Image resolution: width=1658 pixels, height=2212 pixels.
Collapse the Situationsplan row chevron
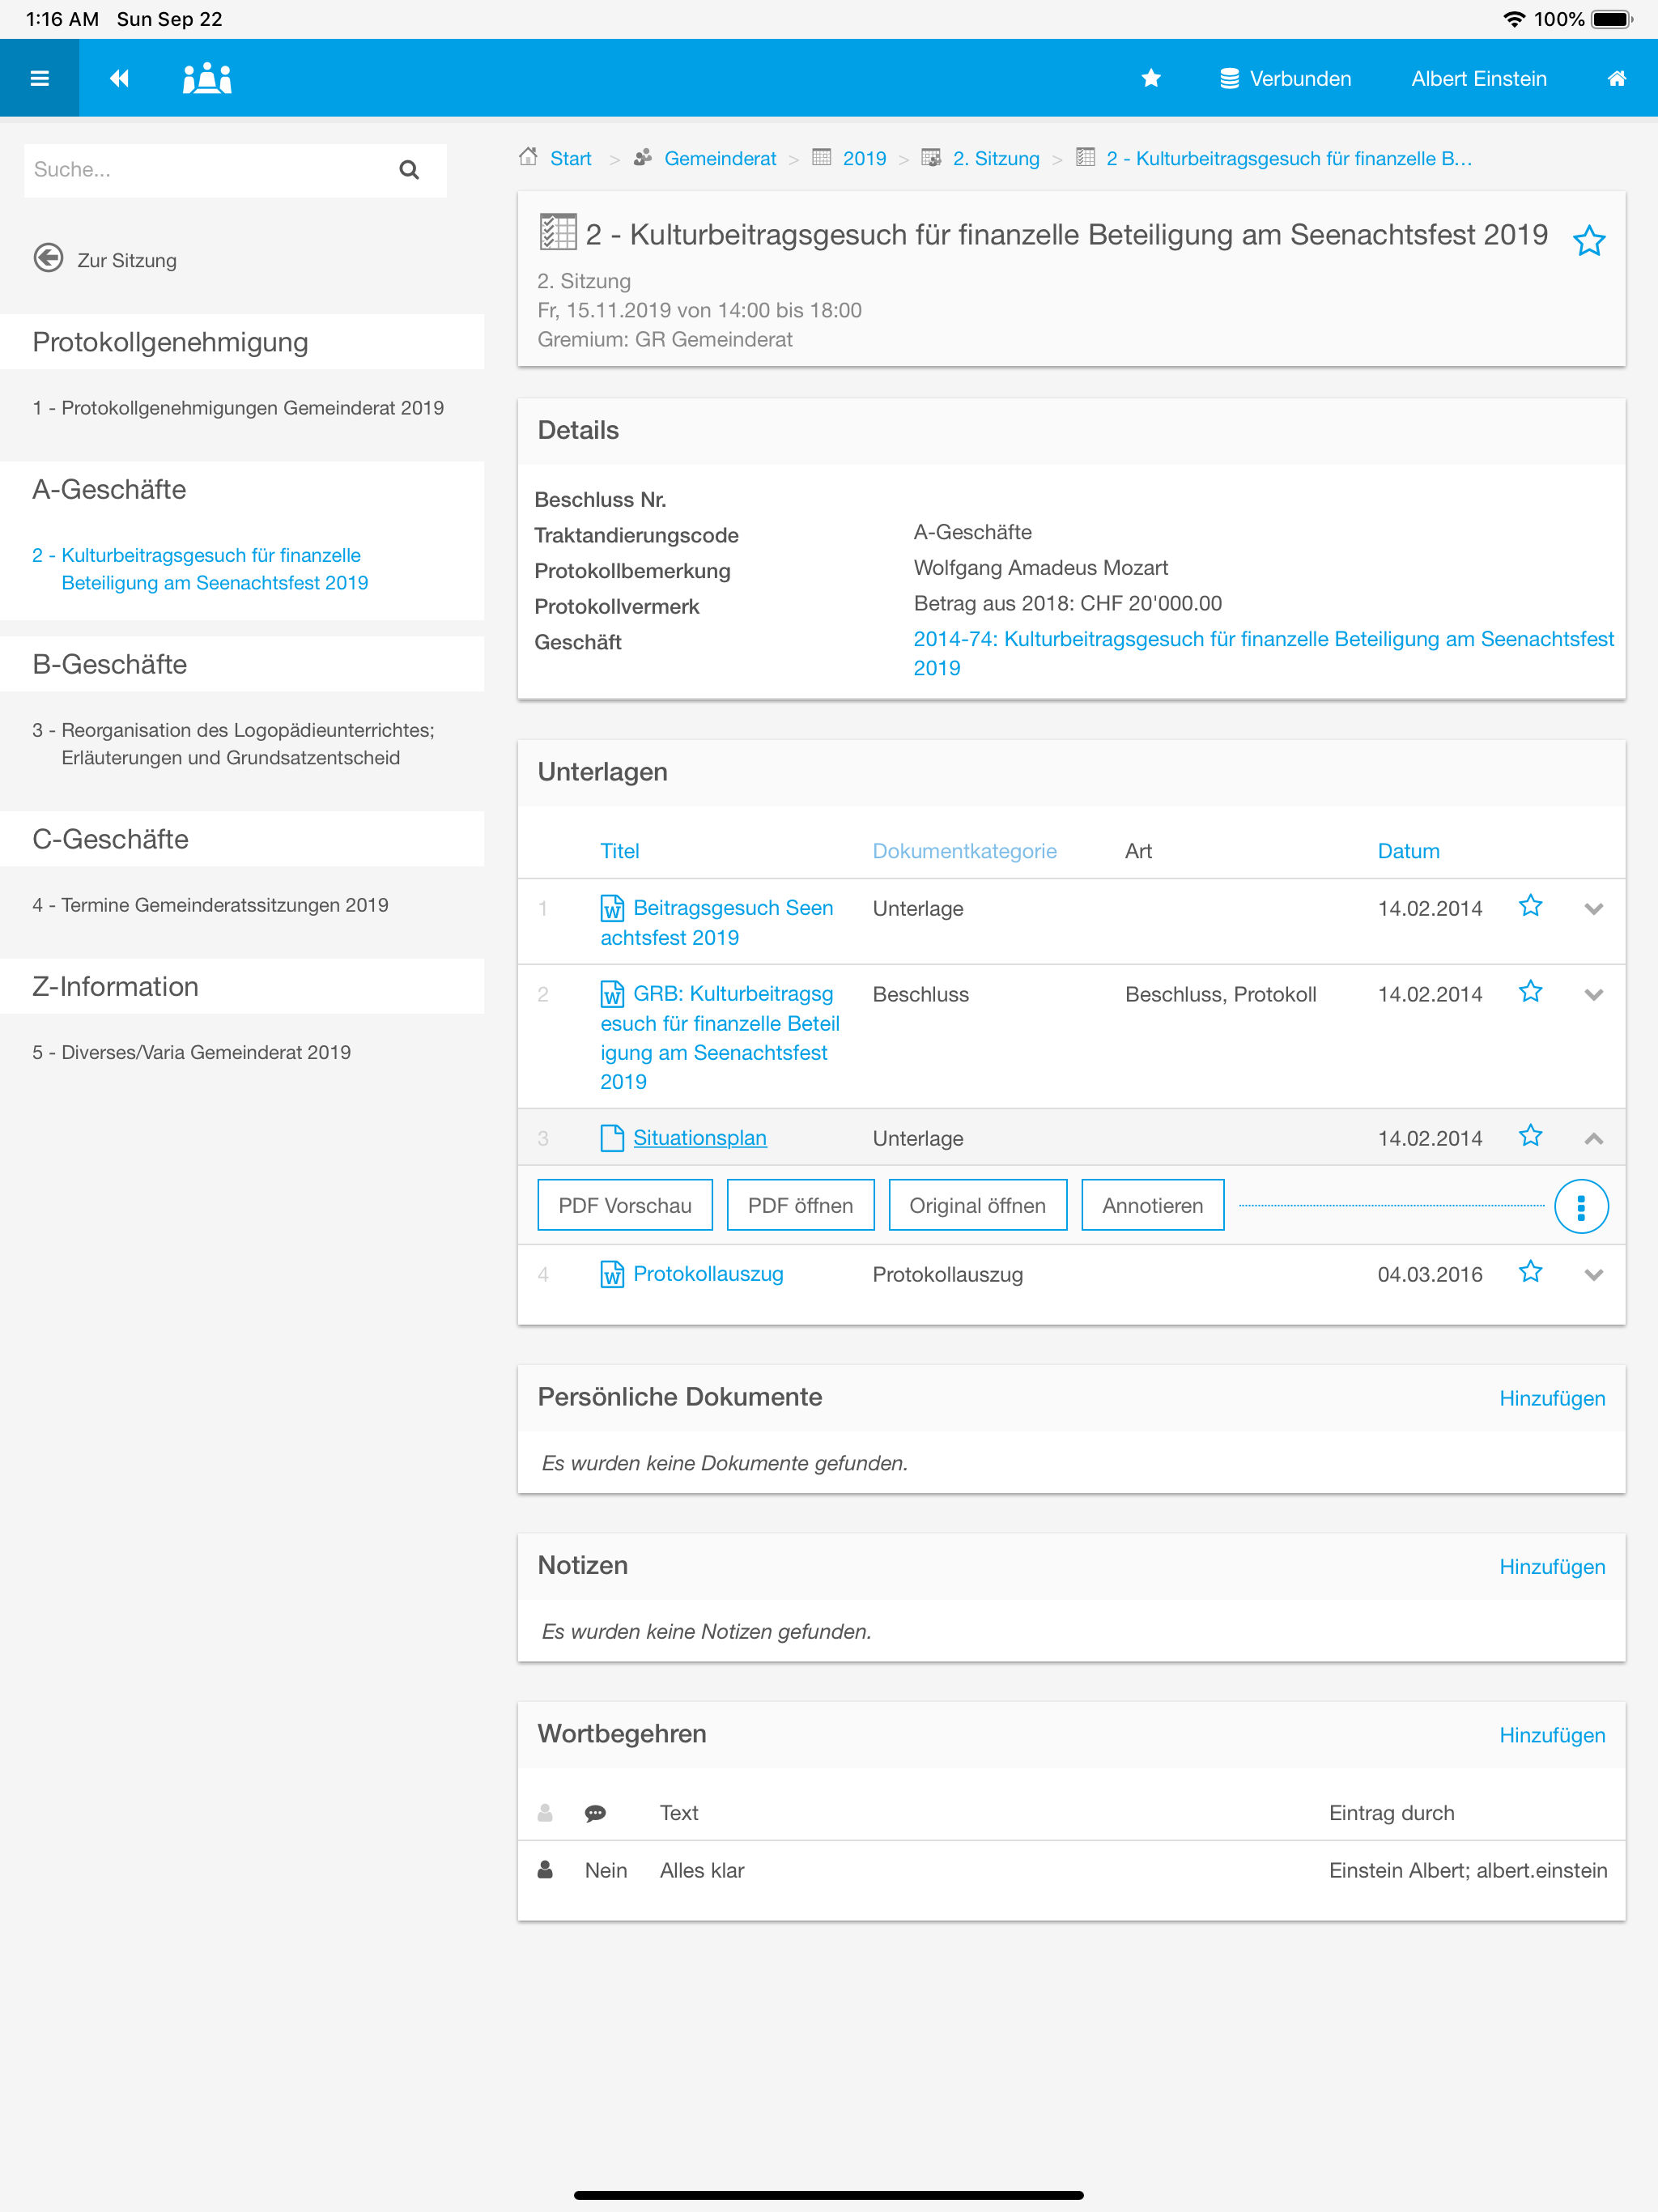(1594, 1139)
